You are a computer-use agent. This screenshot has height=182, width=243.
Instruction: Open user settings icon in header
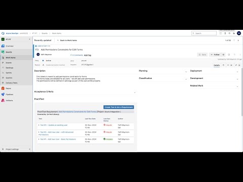click(x=234, y=33)
